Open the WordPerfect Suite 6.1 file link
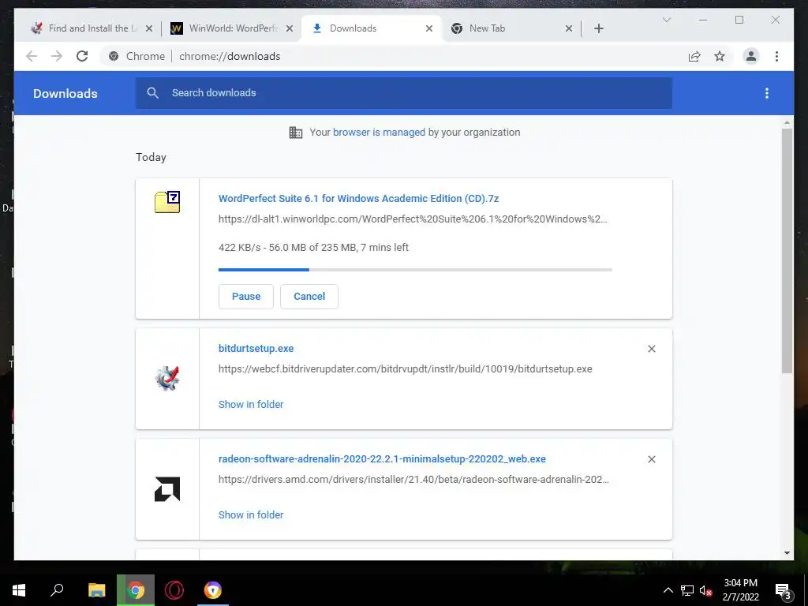This screenshot has height=606, width=808. [x=359, y=198]
